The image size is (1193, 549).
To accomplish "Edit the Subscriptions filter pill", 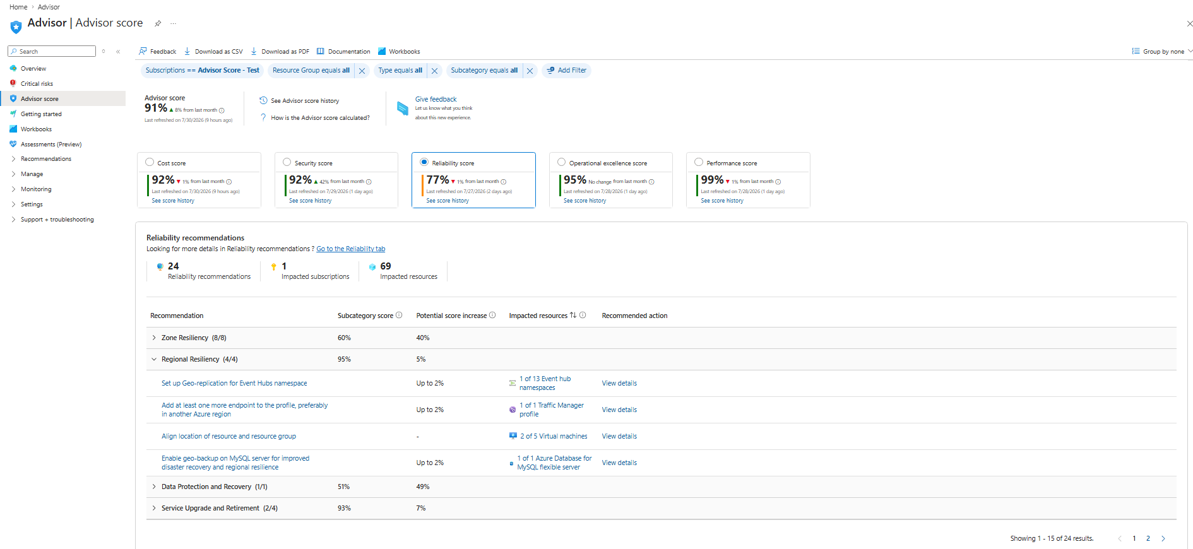I will (202, 71).
